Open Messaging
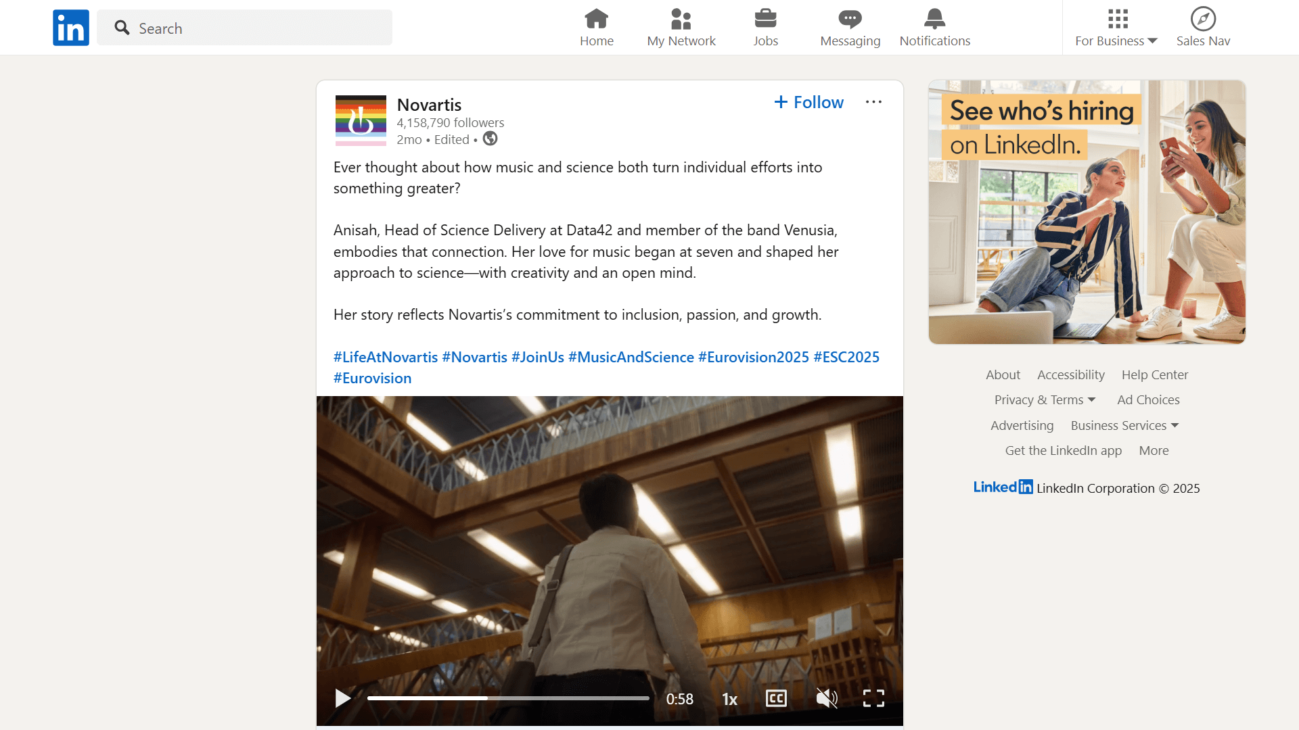This screenshot has width=1299, height=730. [850, 27]
